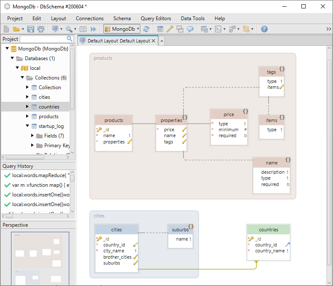The image size is (333, 286).
Task: Open the Data Tools menu
Action: pos(193,19)
